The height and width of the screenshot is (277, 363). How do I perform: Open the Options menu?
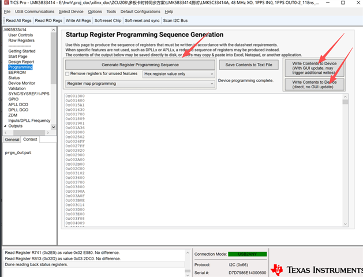point(95,12)
